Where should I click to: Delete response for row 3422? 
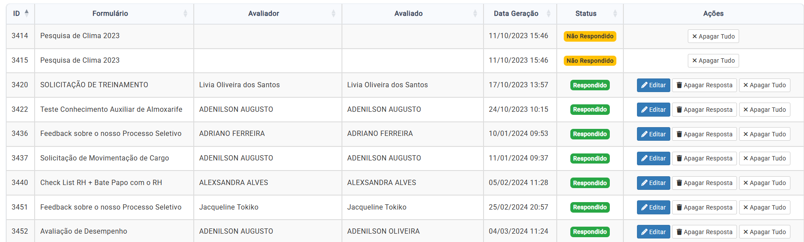pyautogui.click(x=704, y=110)
